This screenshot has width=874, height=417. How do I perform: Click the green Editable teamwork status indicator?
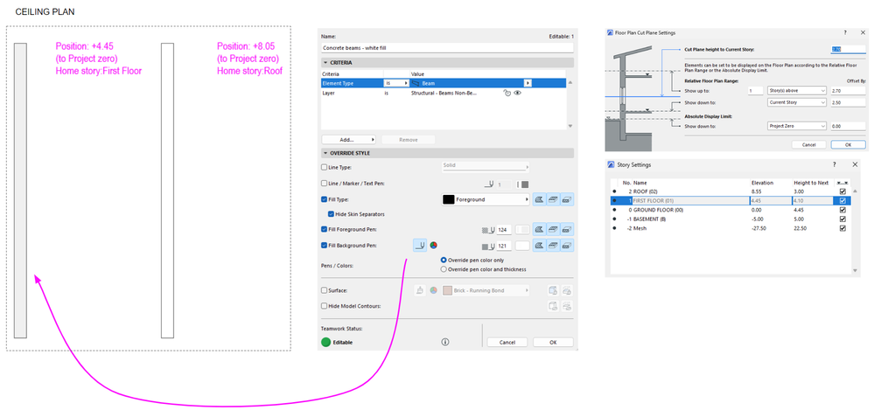(x=325, y=342)
